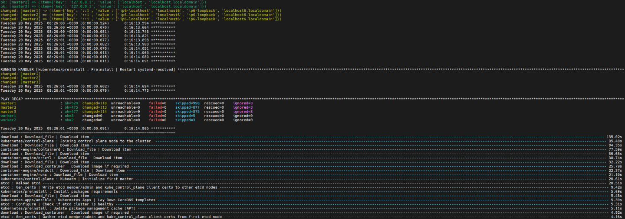Click master1 host name in play recap
Screen dimensions: 625x219
point(8,103)
